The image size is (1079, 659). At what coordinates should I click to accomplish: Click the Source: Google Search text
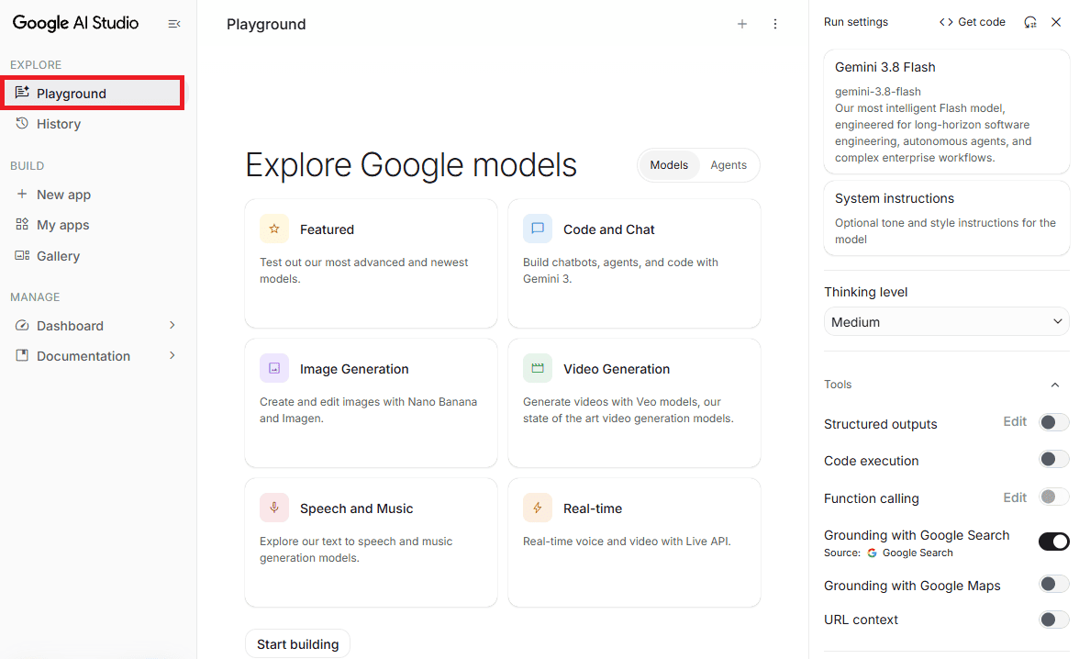click(888, 553)
